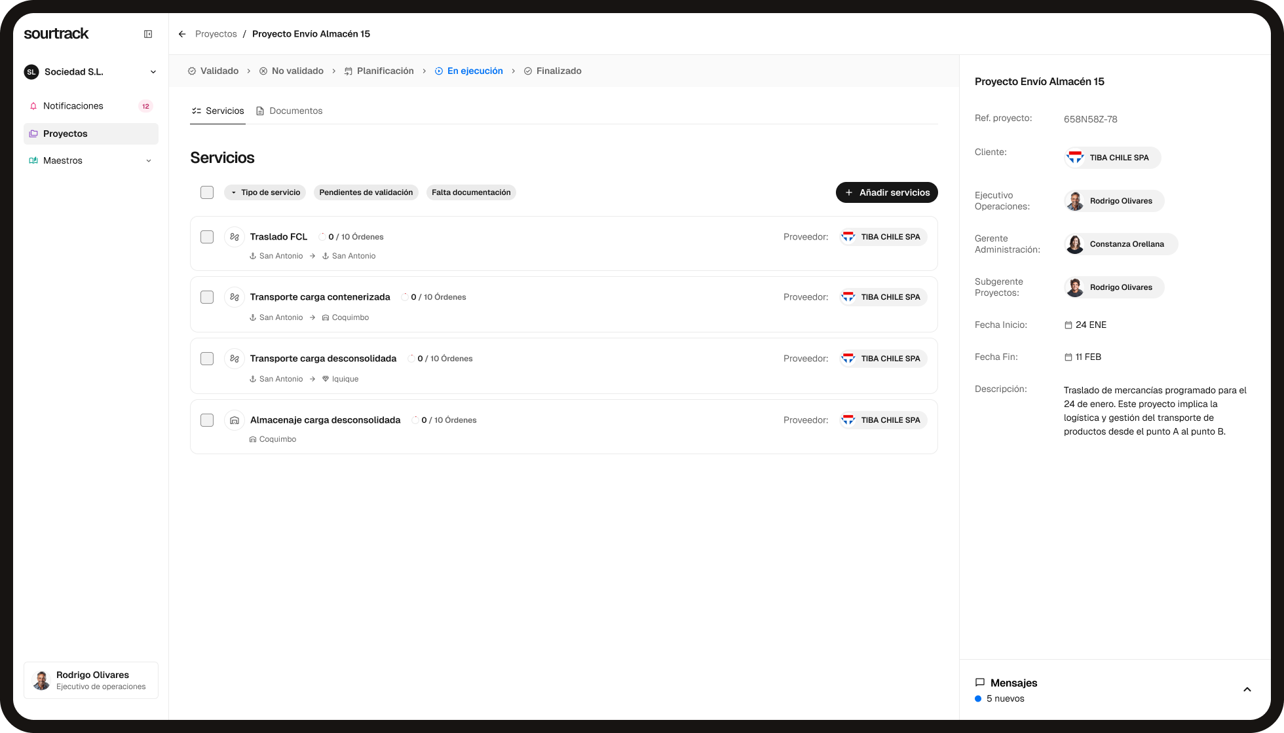Image resolution: width=1284 pixels, height=733 pixels.
Task: Click the back arrow beside the breadcrumb
Action: [182, 33]
